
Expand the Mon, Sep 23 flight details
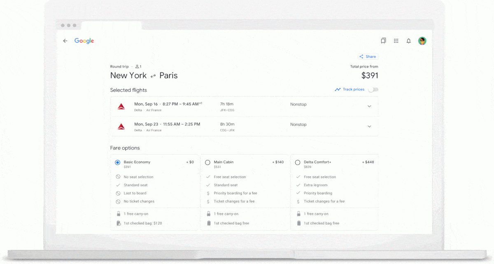tap(369, 126)
